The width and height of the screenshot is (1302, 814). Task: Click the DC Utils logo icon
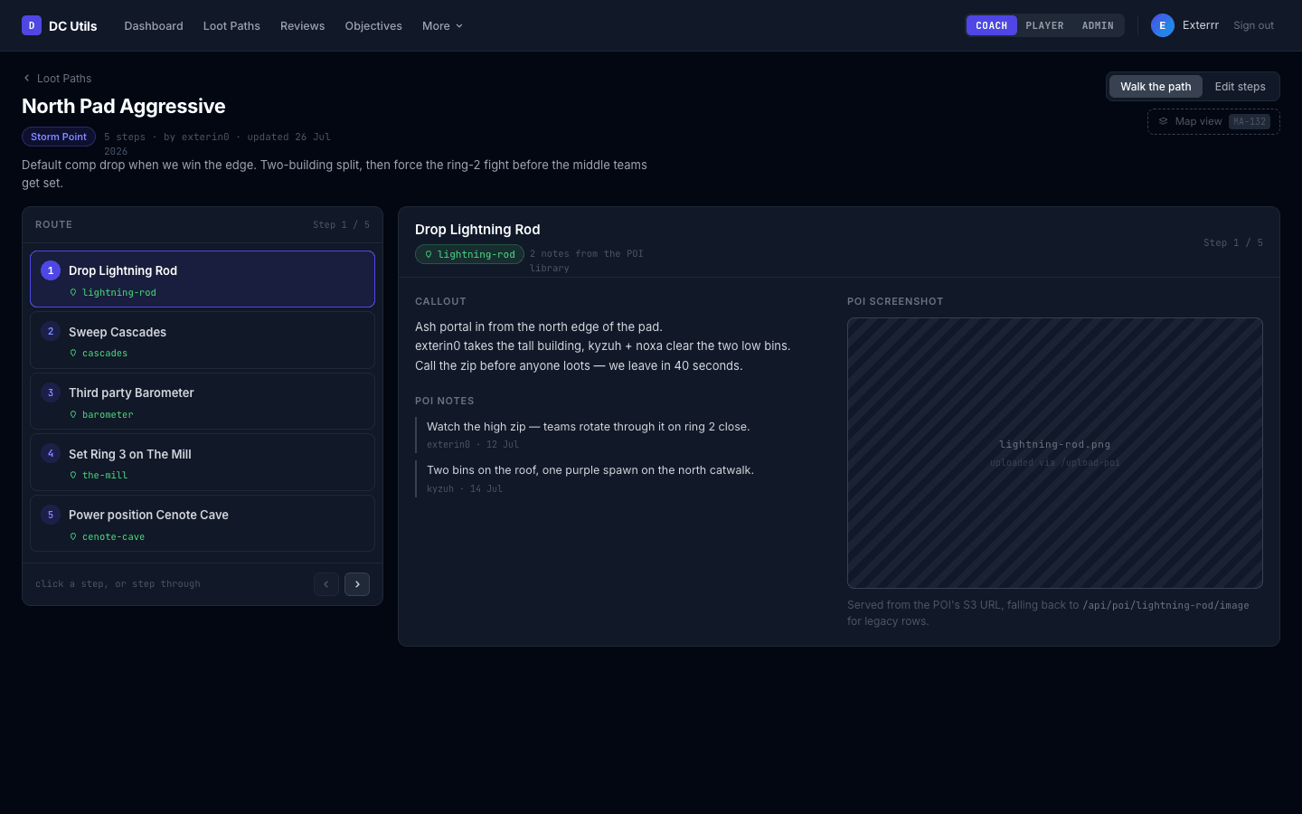click(32, 25)
